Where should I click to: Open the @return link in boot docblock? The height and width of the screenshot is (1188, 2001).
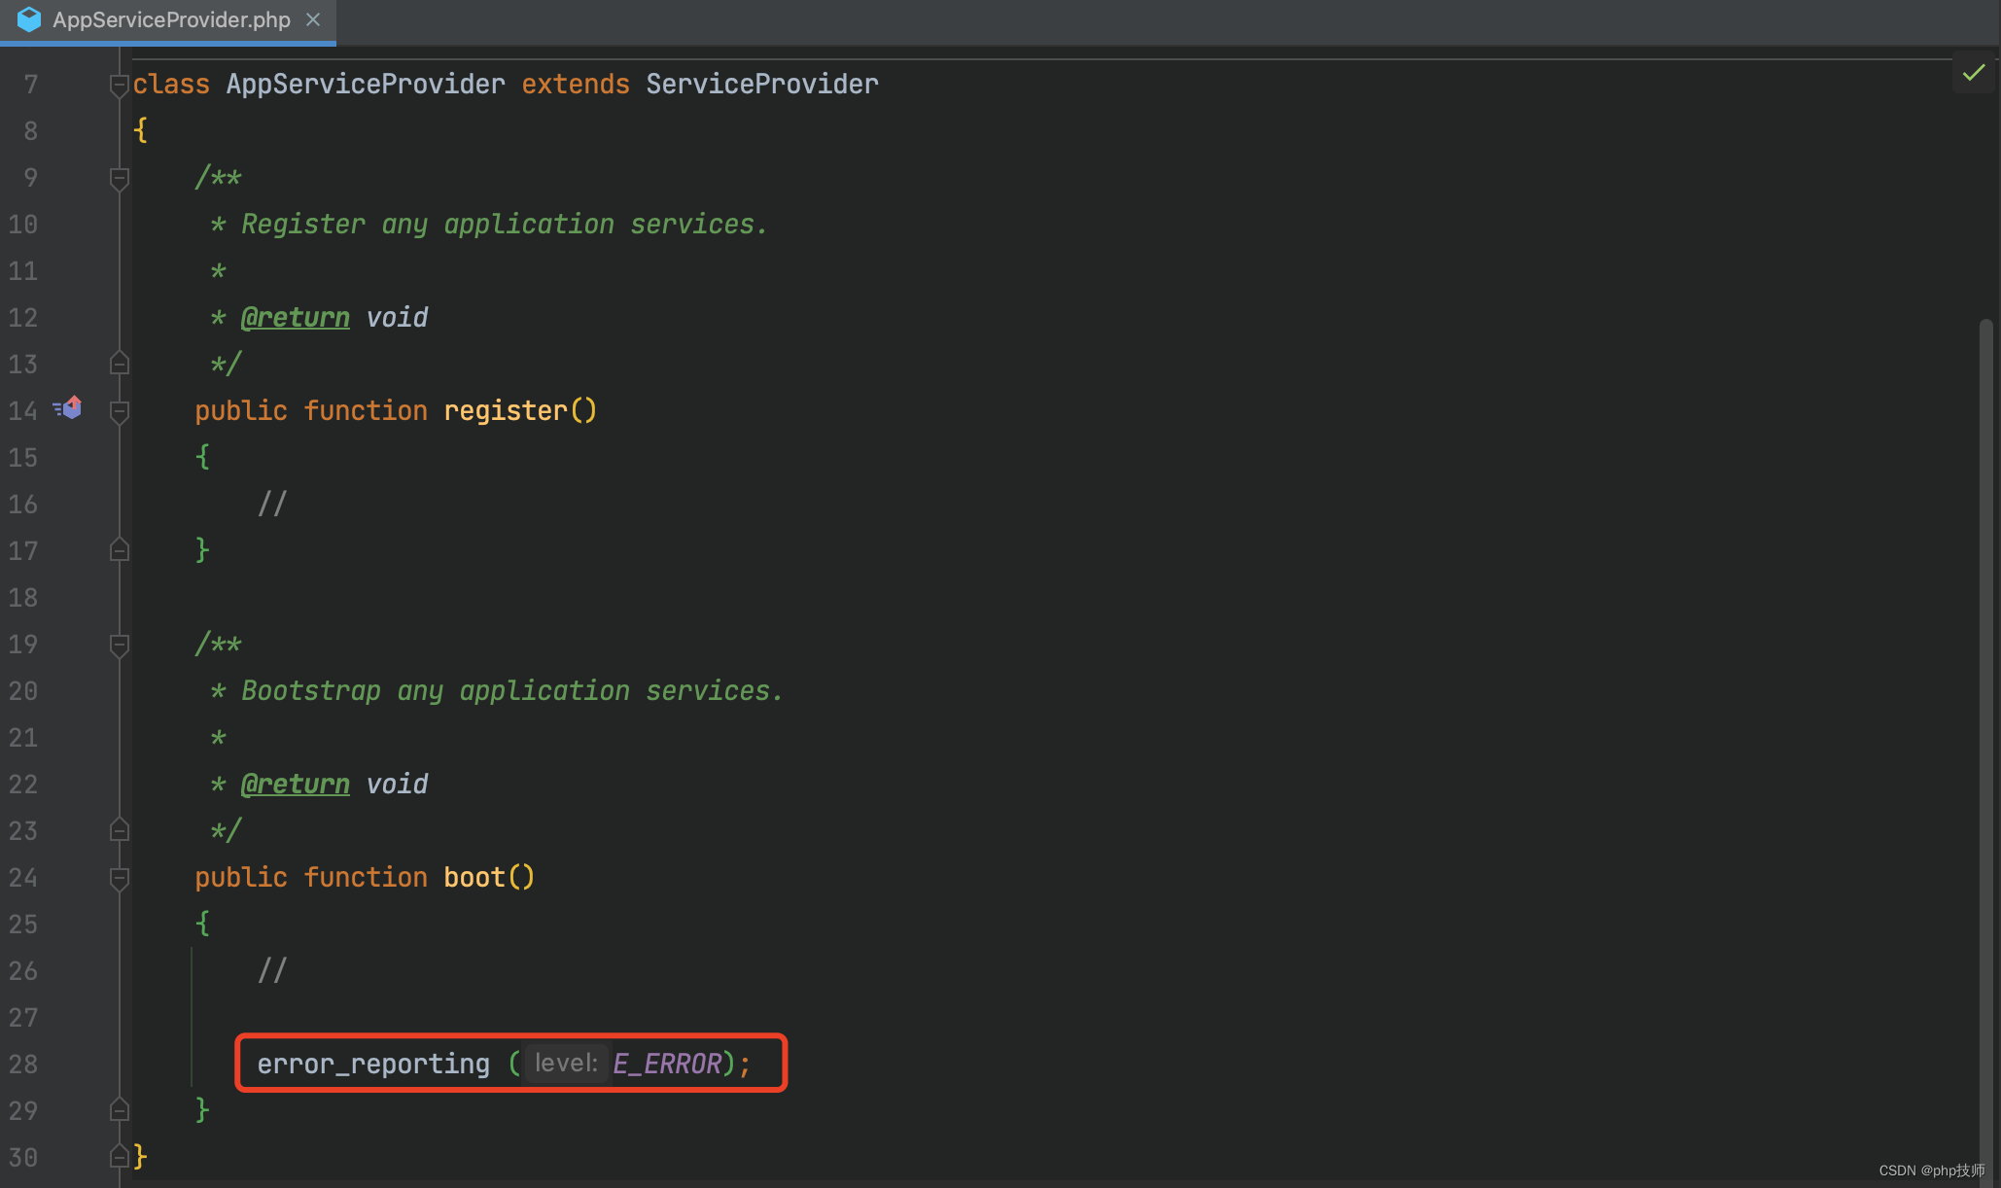(x=294, y=784)
